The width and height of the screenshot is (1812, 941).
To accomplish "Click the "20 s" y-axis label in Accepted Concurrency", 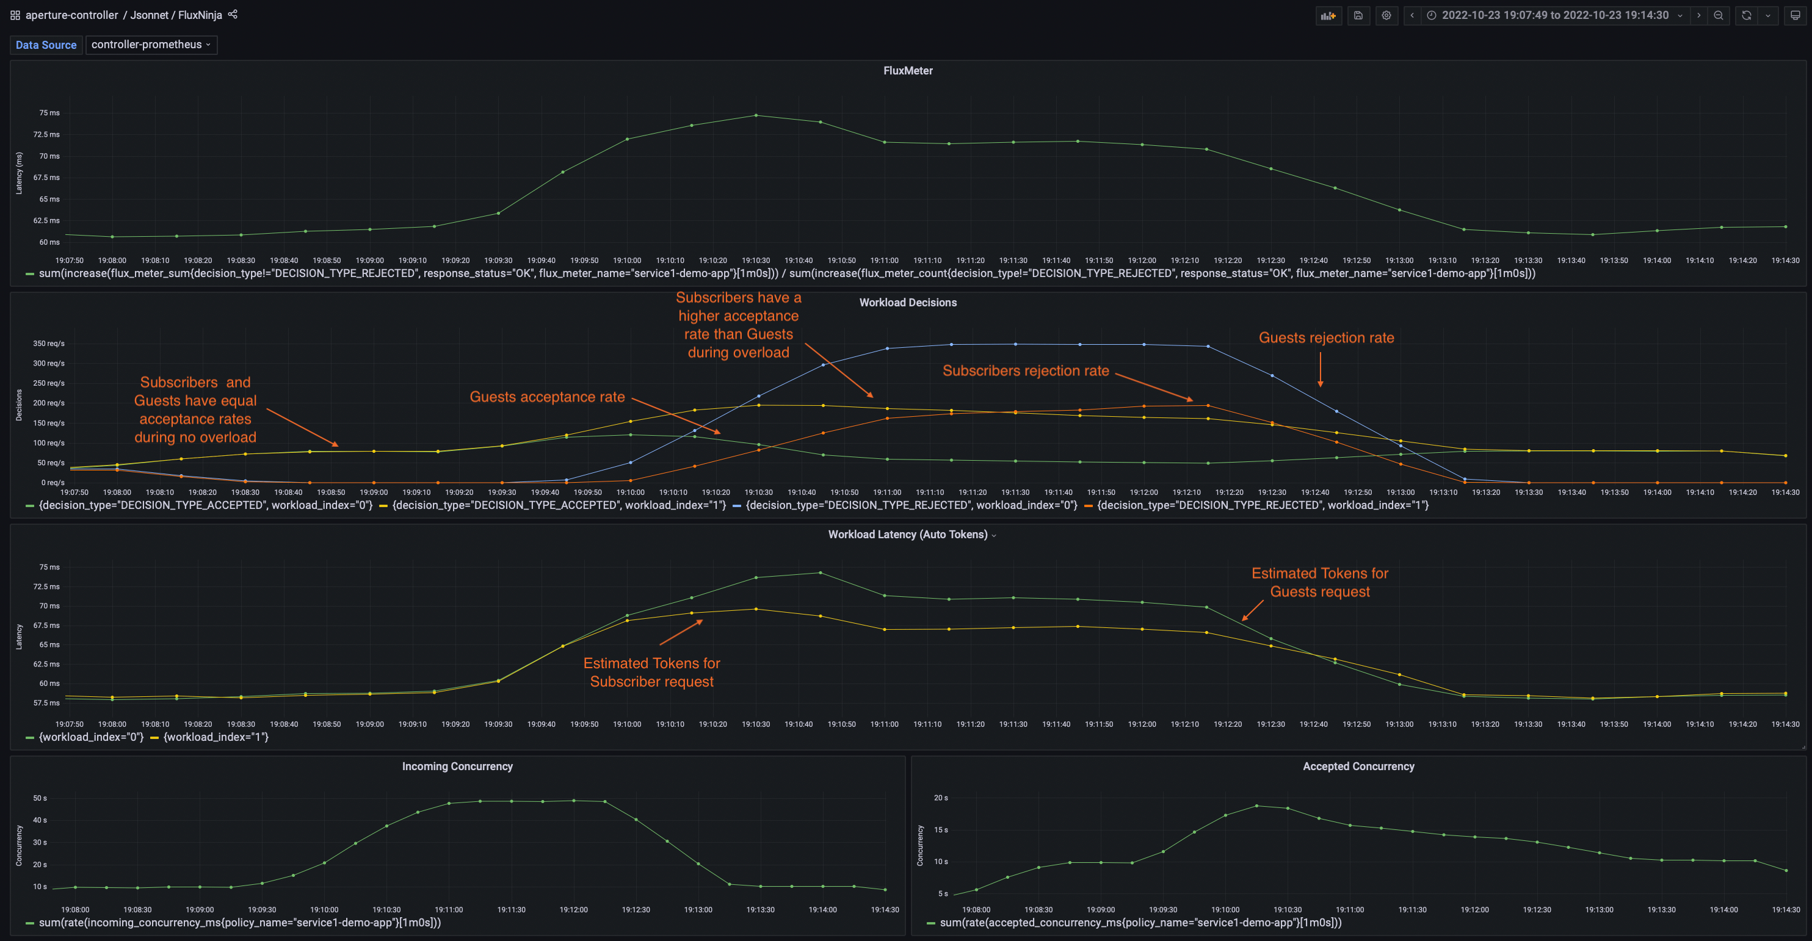I will pyautogui.click(x=941, y=798).
